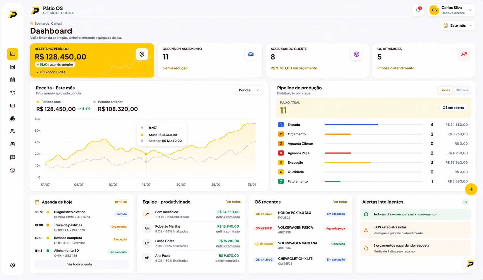Click the Concluída status on Volkswagen Santana

pos(338,244)
